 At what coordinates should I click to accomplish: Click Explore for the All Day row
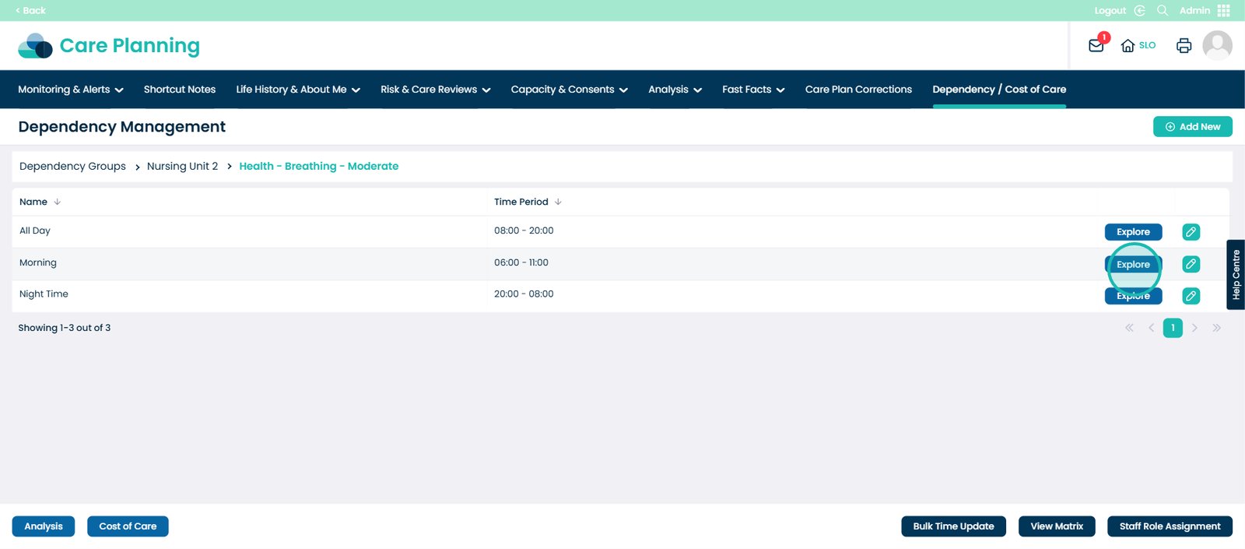[x=1133, y=232]
